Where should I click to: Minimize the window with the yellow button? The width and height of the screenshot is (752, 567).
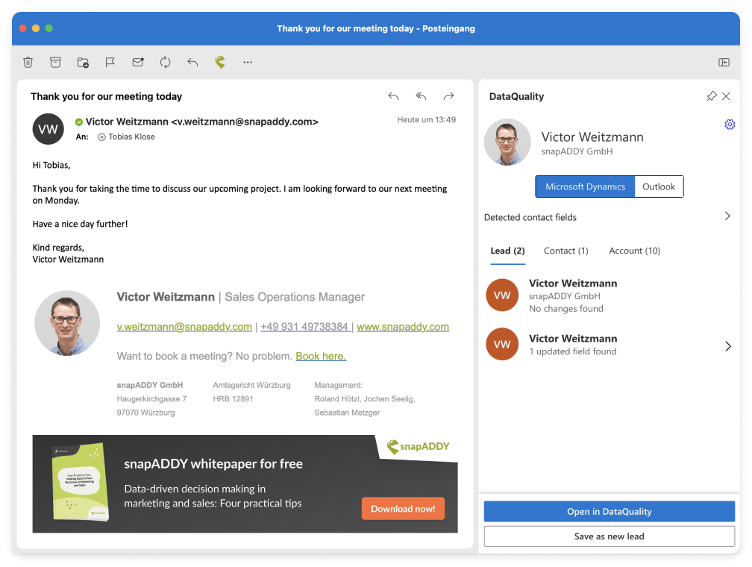tap(36, 28)
